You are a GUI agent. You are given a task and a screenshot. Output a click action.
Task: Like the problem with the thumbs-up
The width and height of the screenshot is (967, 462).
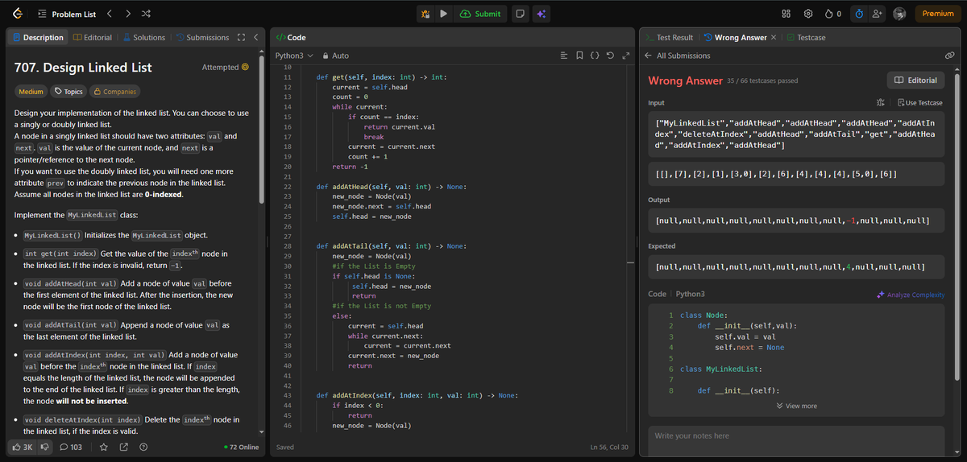[x=22, y=447]
